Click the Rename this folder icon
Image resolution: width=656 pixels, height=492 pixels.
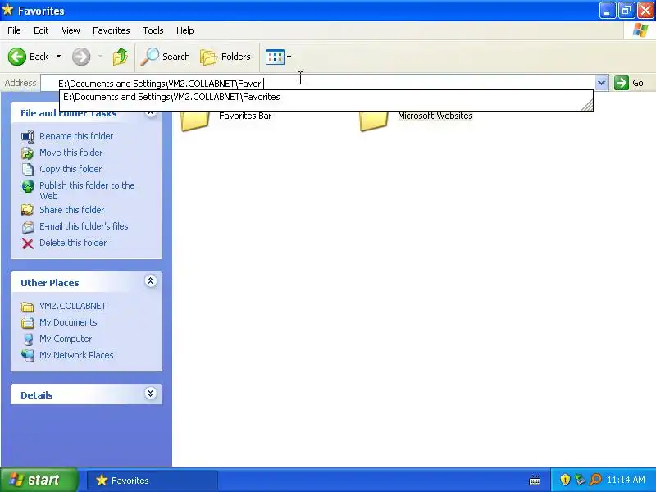[28, 136]
